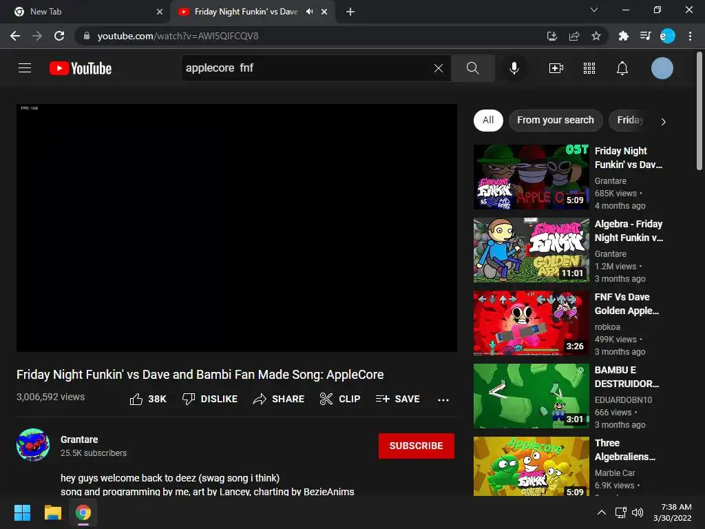705x529 pixels.
Task: Reload the page in Chrome
Action: pyautogui.click(x=59, y=36)
